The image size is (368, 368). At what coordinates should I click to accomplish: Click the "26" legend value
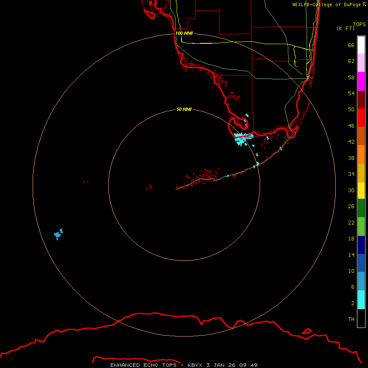point(351,206)
